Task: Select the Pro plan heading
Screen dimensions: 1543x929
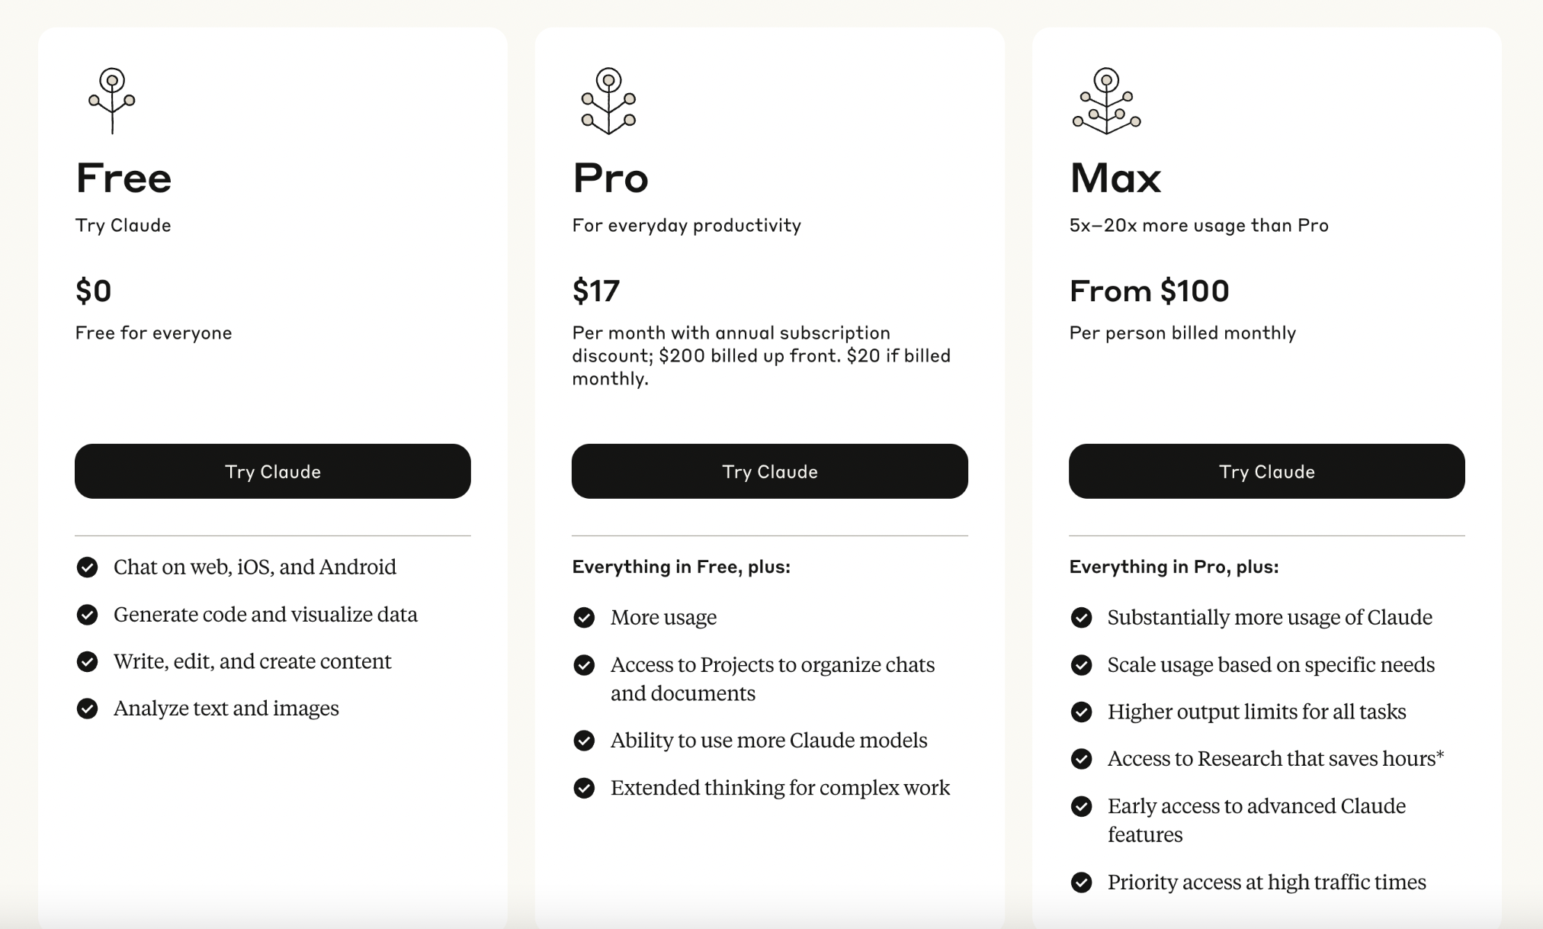Action: pos(611,178)
